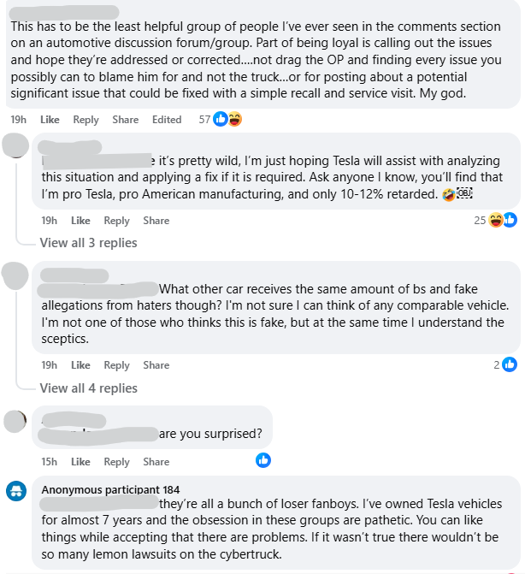Click reaction emojis beside the 25 count

coord(503,221)
